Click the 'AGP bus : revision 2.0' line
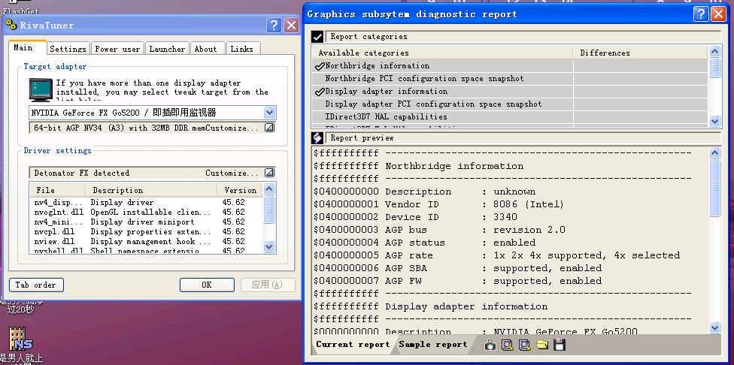This screenshot has height=365, width=734. tap(439, 230)
